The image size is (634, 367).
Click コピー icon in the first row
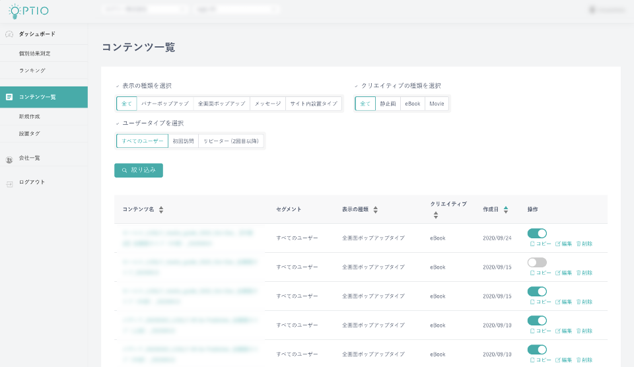coord(532,244)
